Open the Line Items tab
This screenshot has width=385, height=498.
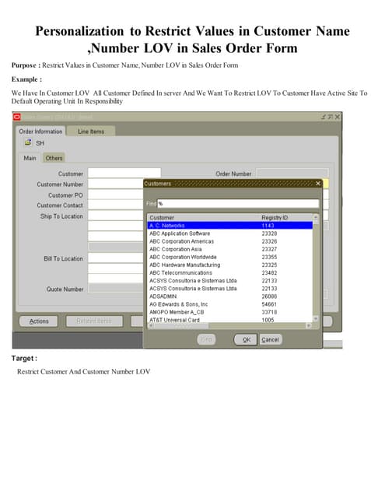[x=91, y=132]
